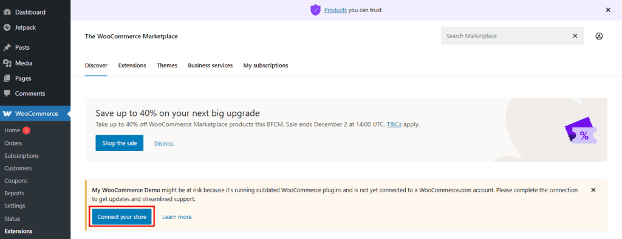
Task: Open the Orders submenu item
Action: (x=13, y=143)
